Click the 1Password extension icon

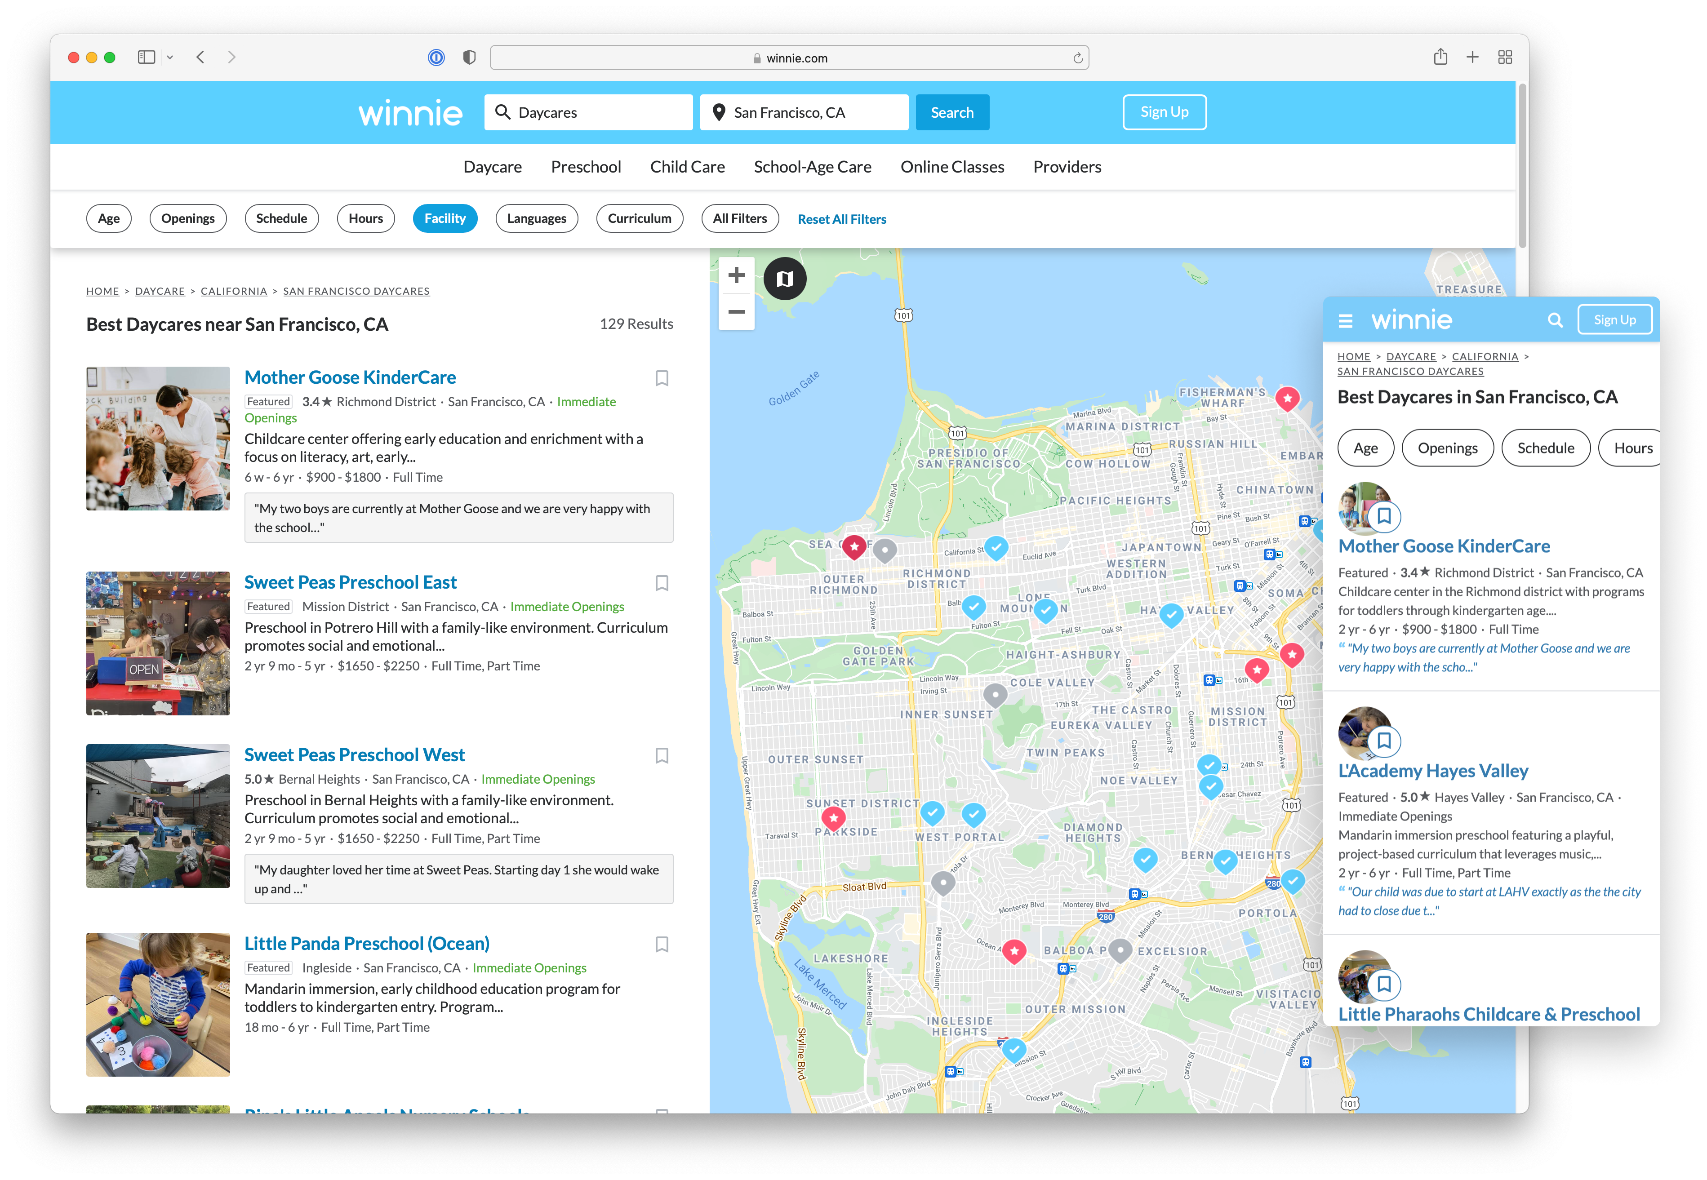(436, 57)
